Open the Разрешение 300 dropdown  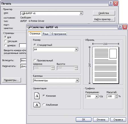[x=96, y=96]
